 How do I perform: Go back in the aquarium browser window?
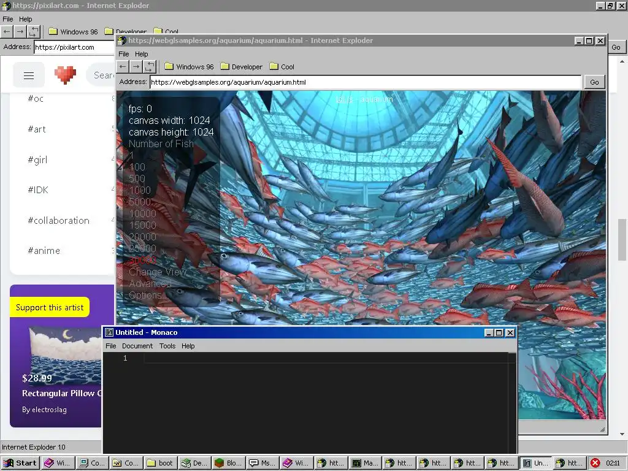tap(123, 66)
